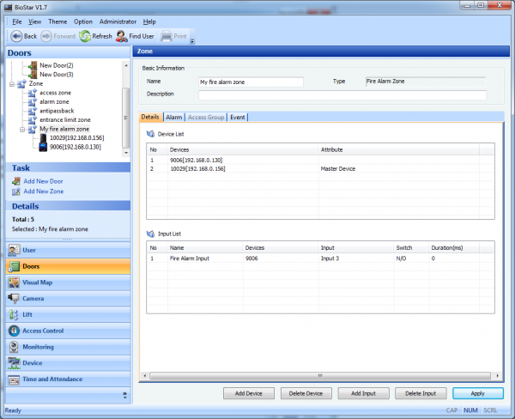Switch to the Alarm tab
This screenshot has height=419, width=515.
[x=173, y=117]
